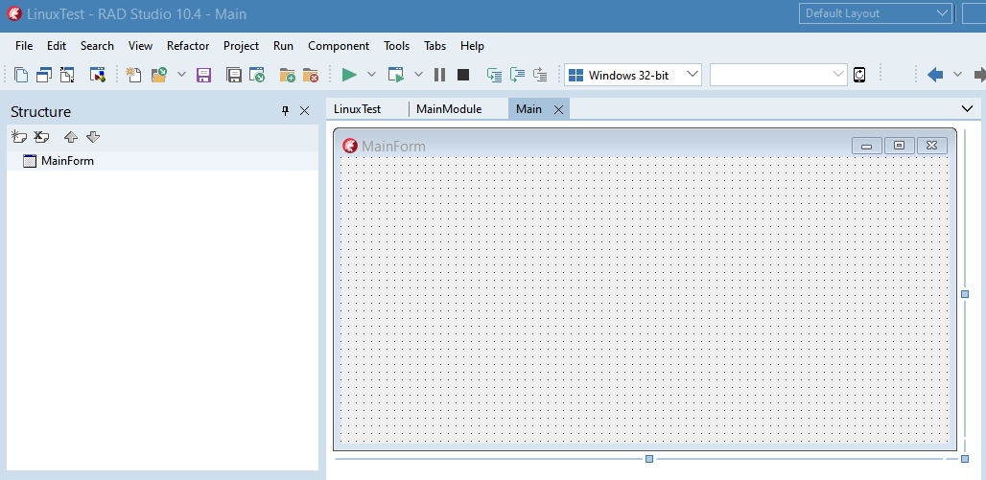Click the Run Without Debugging icon

point(396,75)
